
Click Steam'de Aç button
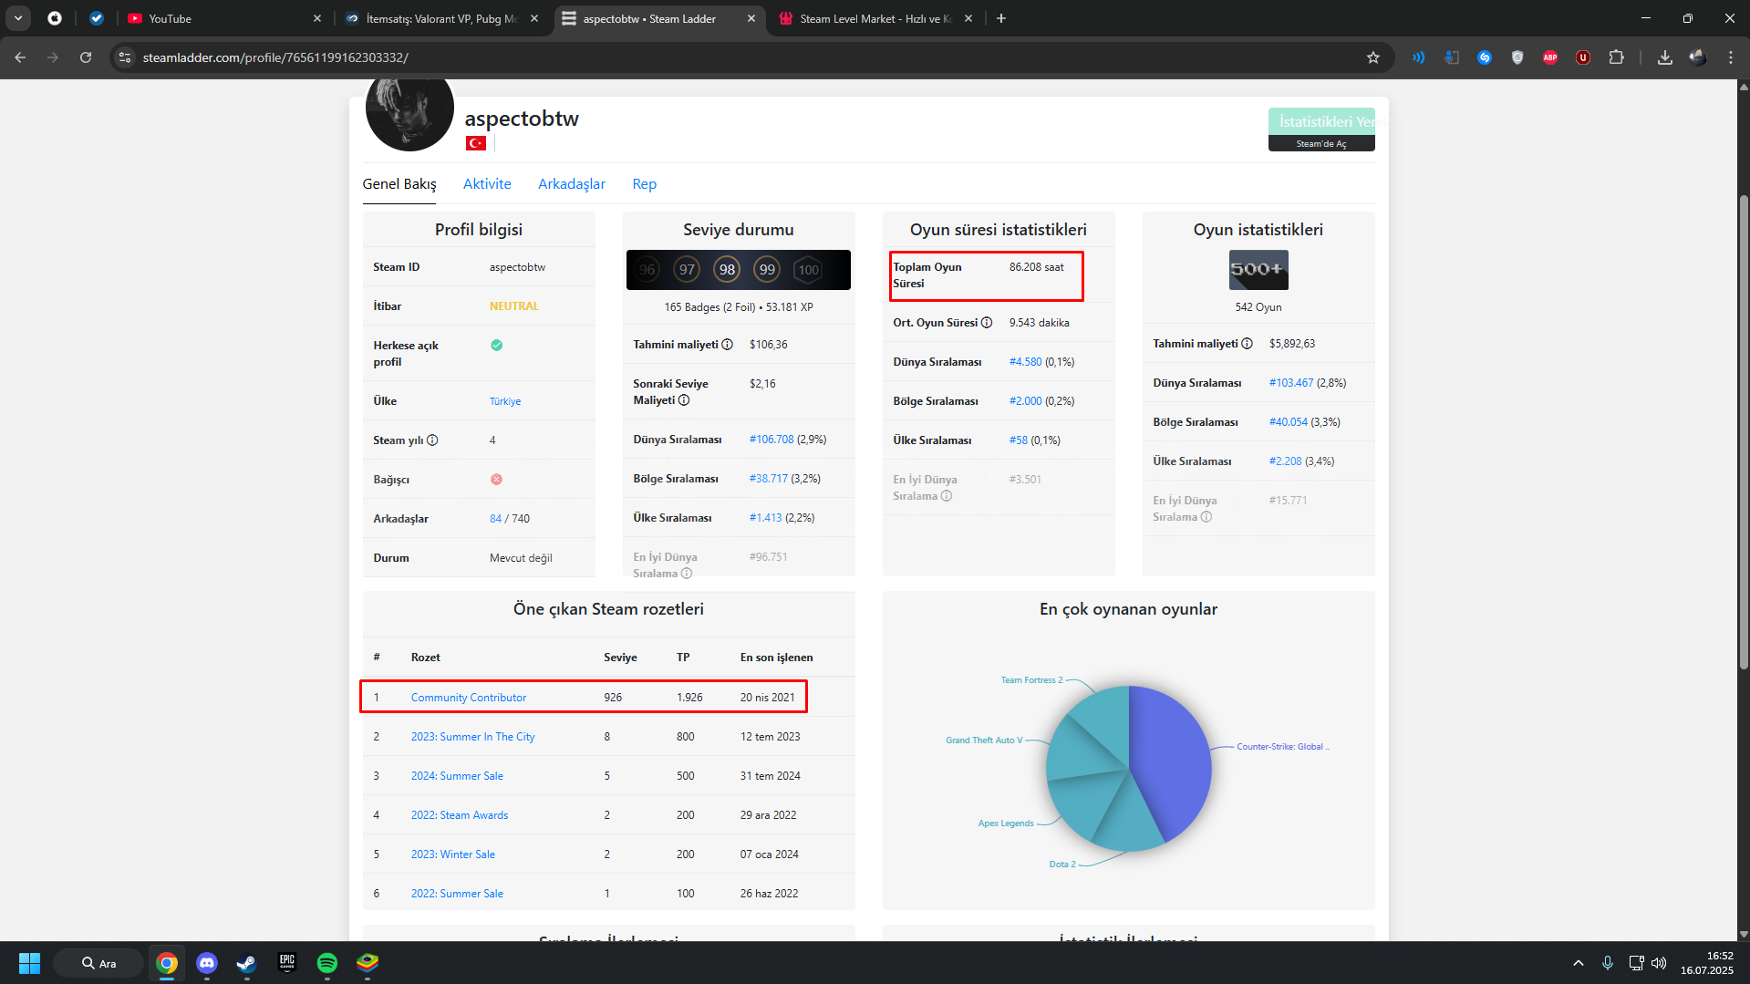pyautogui.click(x=1321, y=144)
